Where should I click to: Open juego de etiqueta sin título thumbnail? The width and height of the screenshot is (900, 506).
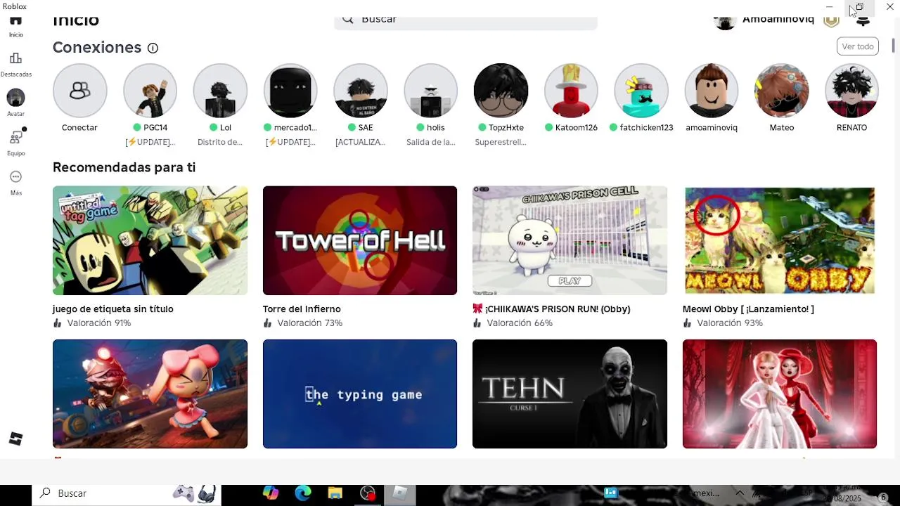point(150,240)
